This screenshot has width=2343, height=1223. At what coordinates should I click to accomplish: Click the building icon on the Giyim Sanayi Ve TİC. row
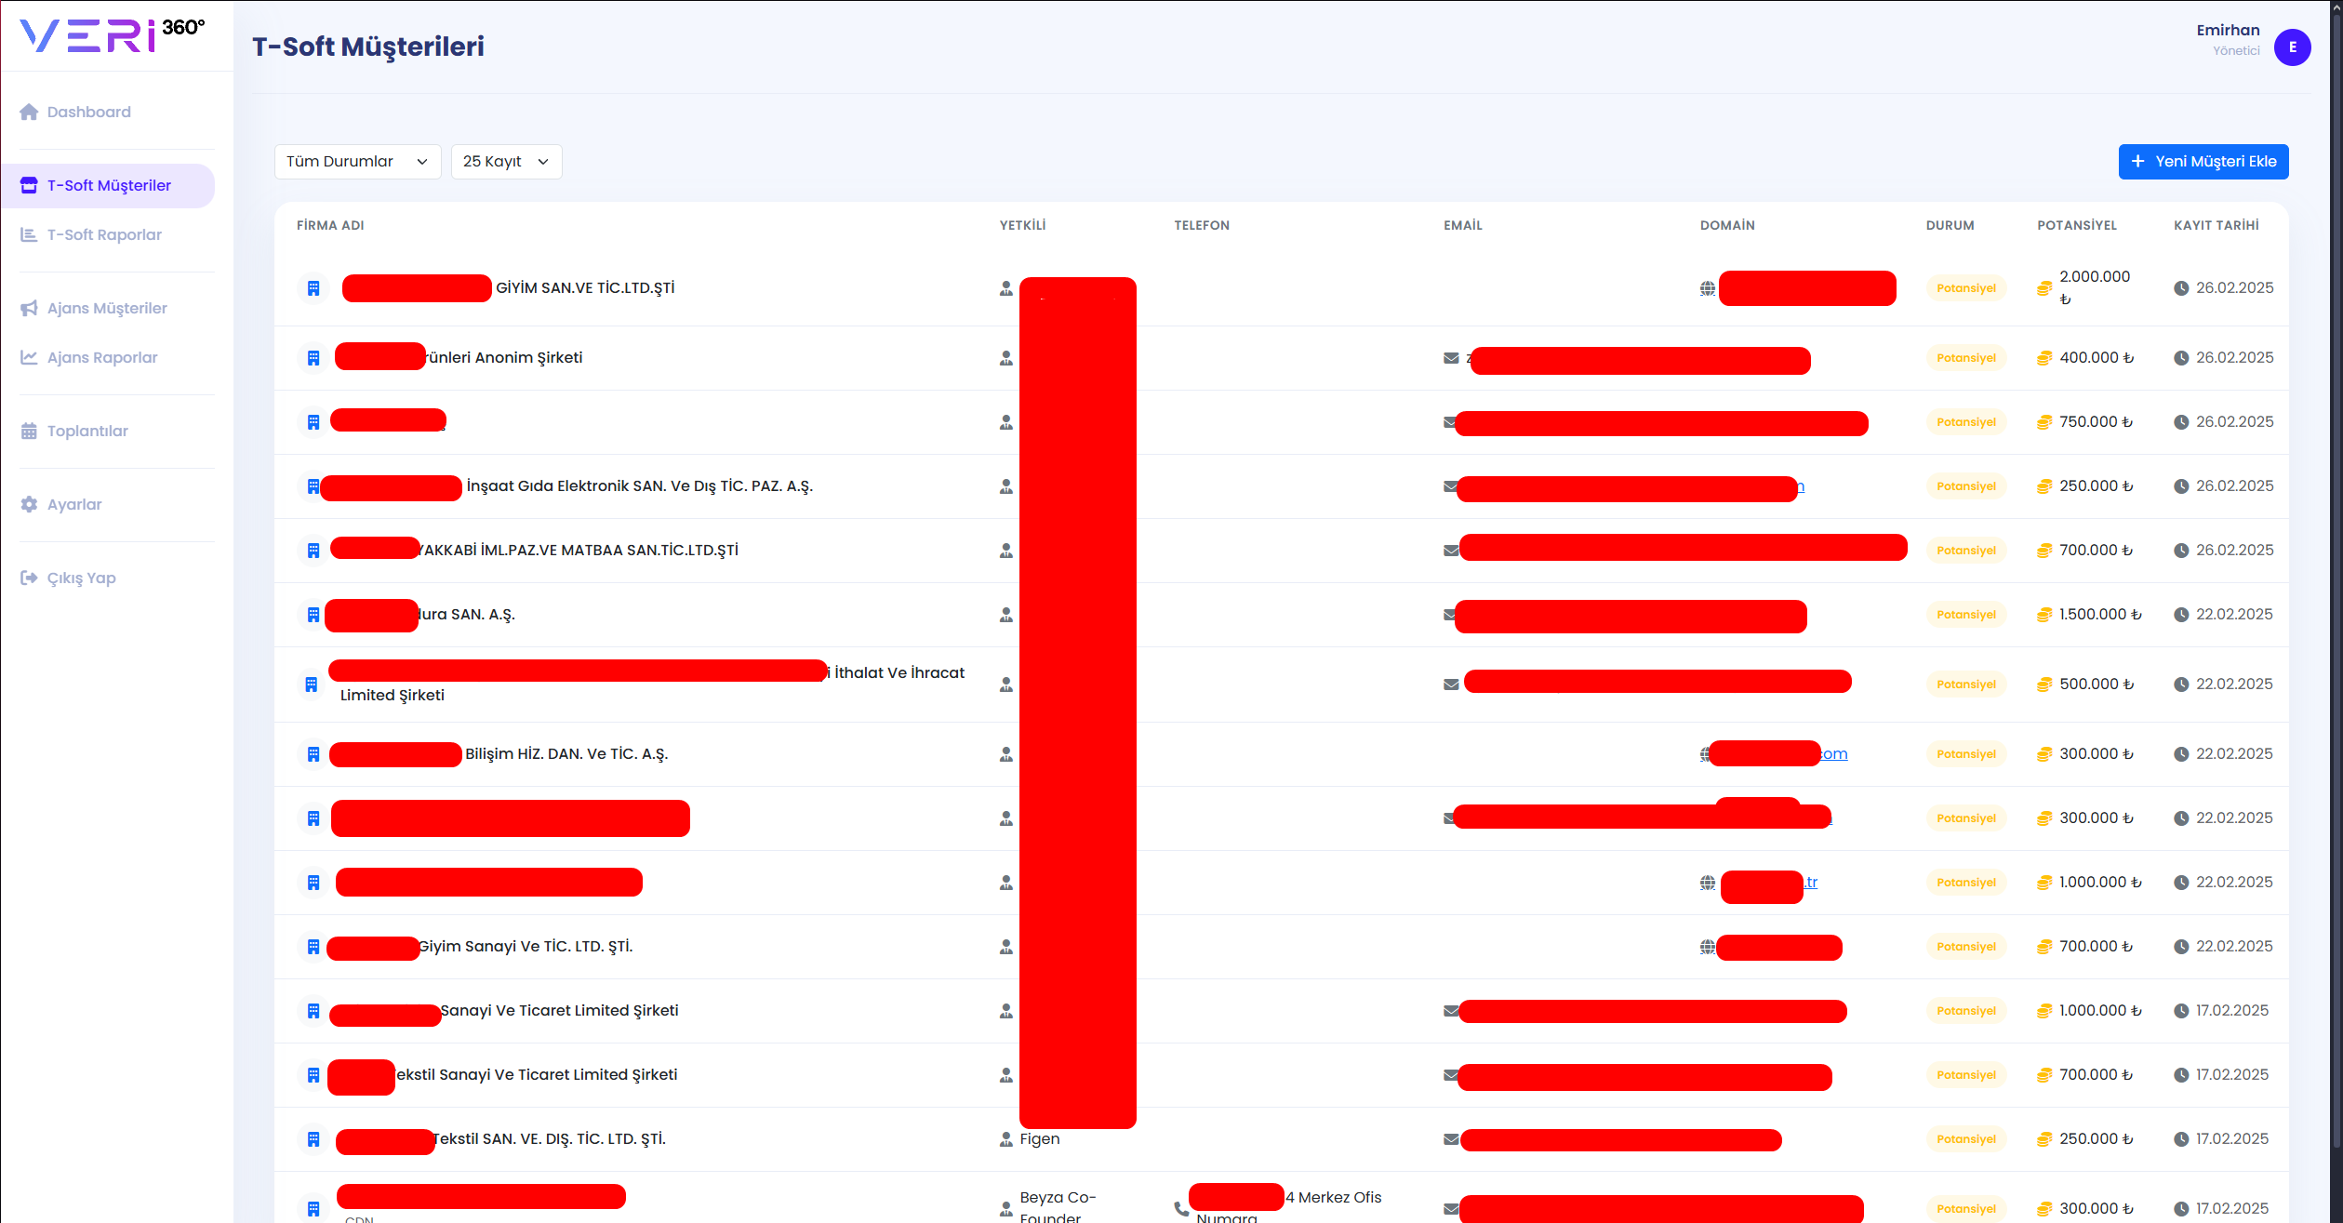point(313,947)
